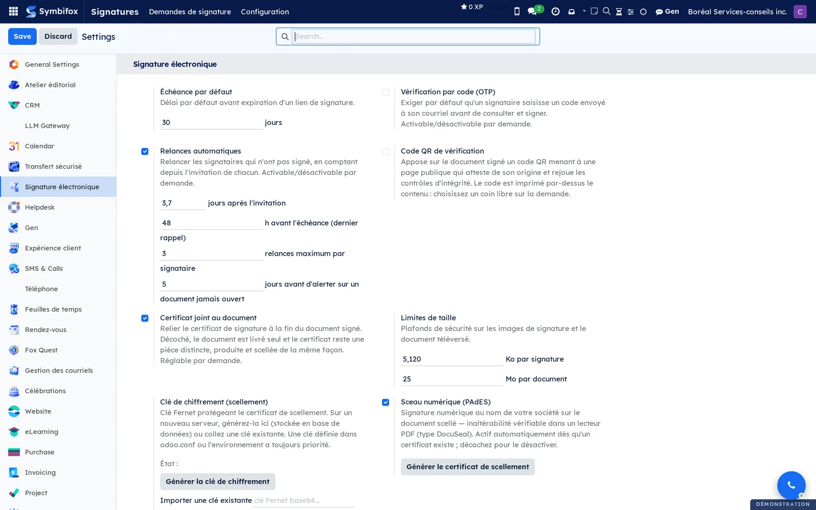Switch company Boréal Services-conseils inc.
816x510 pixels.
(737, 11)
